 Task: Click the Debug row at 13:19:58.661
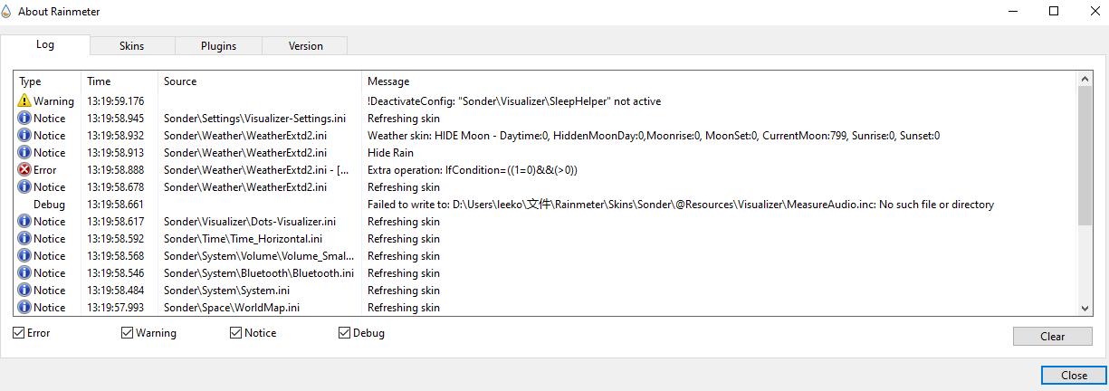pos(546,205)
